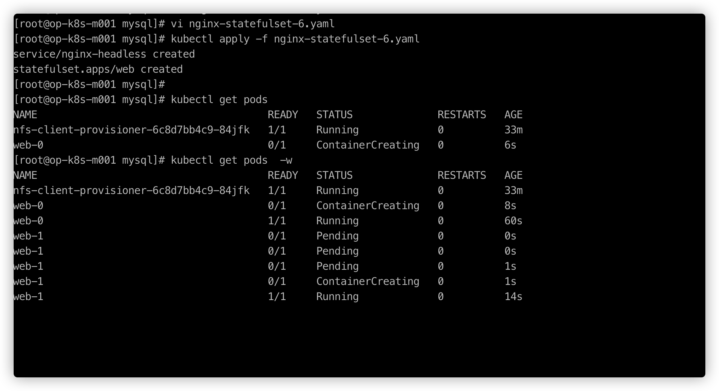Click the second AGE column header
This screenshot has width=719, height=391.
(513, 175)
